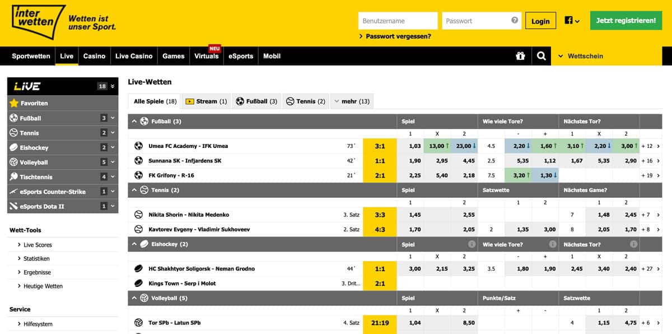Image resolution: width=672 pixels, height=334 pixels.
Task: Open the Facebook login dropdown arrow
Action: pos(578,20)
